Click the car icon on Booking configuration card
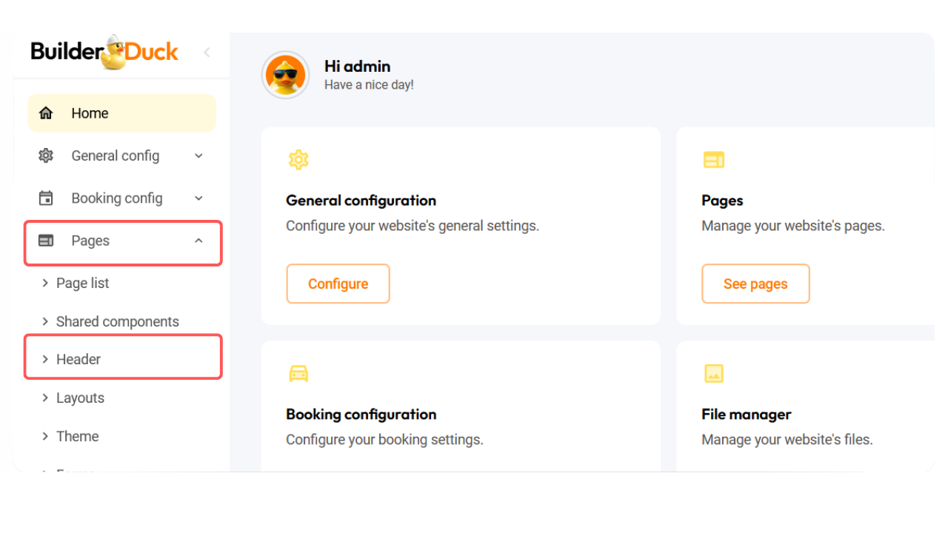This screenshot has width=948, height=533. (298, 373)
